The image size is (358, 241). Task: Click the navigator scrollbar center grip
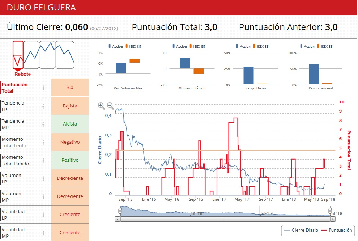coord(225,219)
